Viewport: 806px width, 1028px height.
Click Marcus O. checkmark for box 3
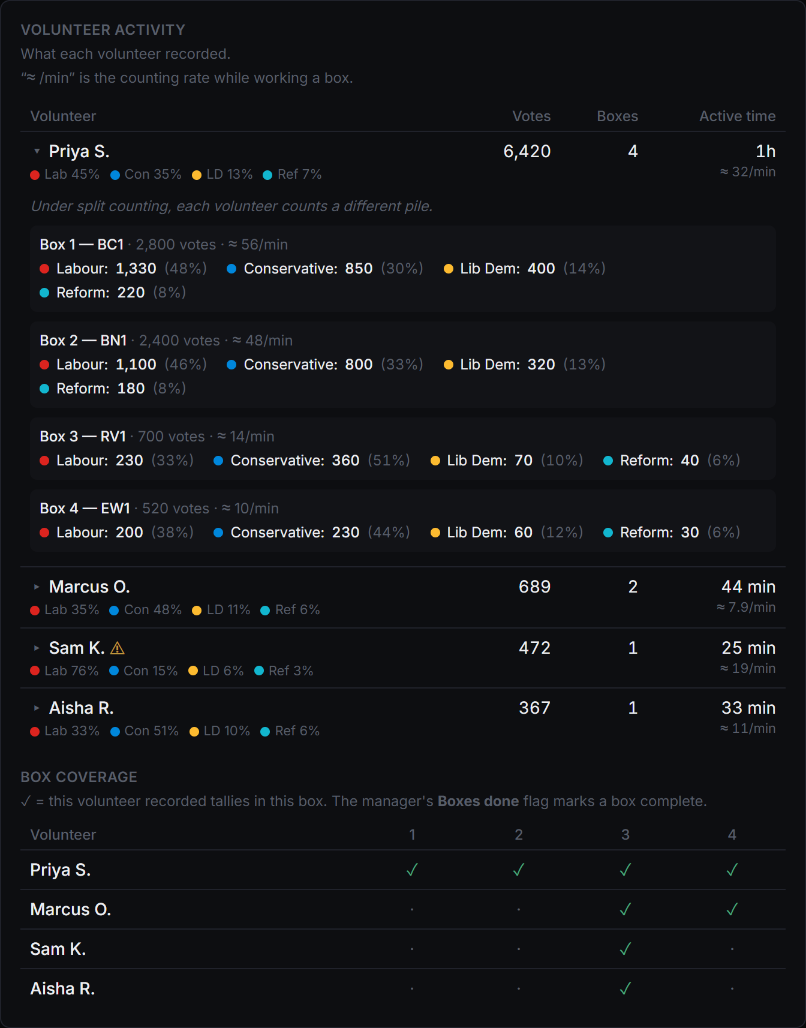625,909
